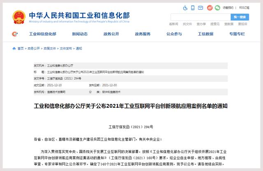Open the green WeChat icon
This screenshot has height=171, width=263.
(x=217, y=8)
